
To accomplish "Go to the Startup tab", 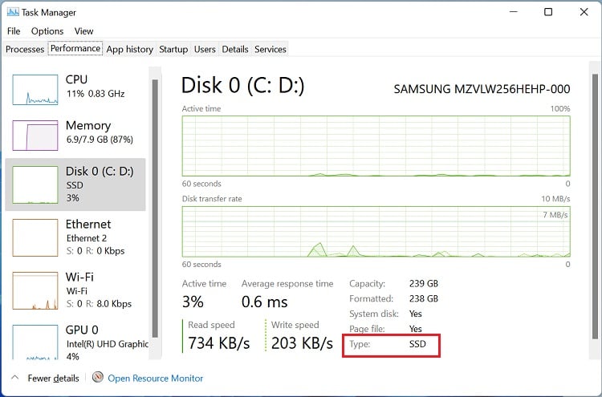I will coord(173,49).
